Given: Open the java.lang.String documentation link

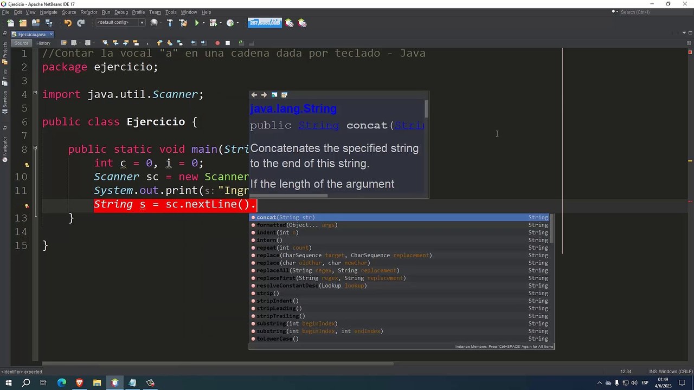Looking at the screenshot, I should 293,108.
